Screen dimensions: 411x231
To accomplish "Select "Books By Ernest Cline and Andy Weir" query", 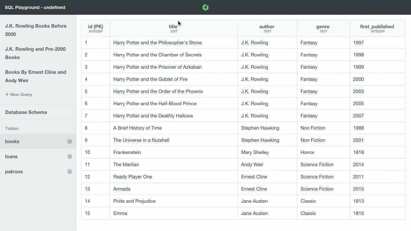I will coord(35,76).
